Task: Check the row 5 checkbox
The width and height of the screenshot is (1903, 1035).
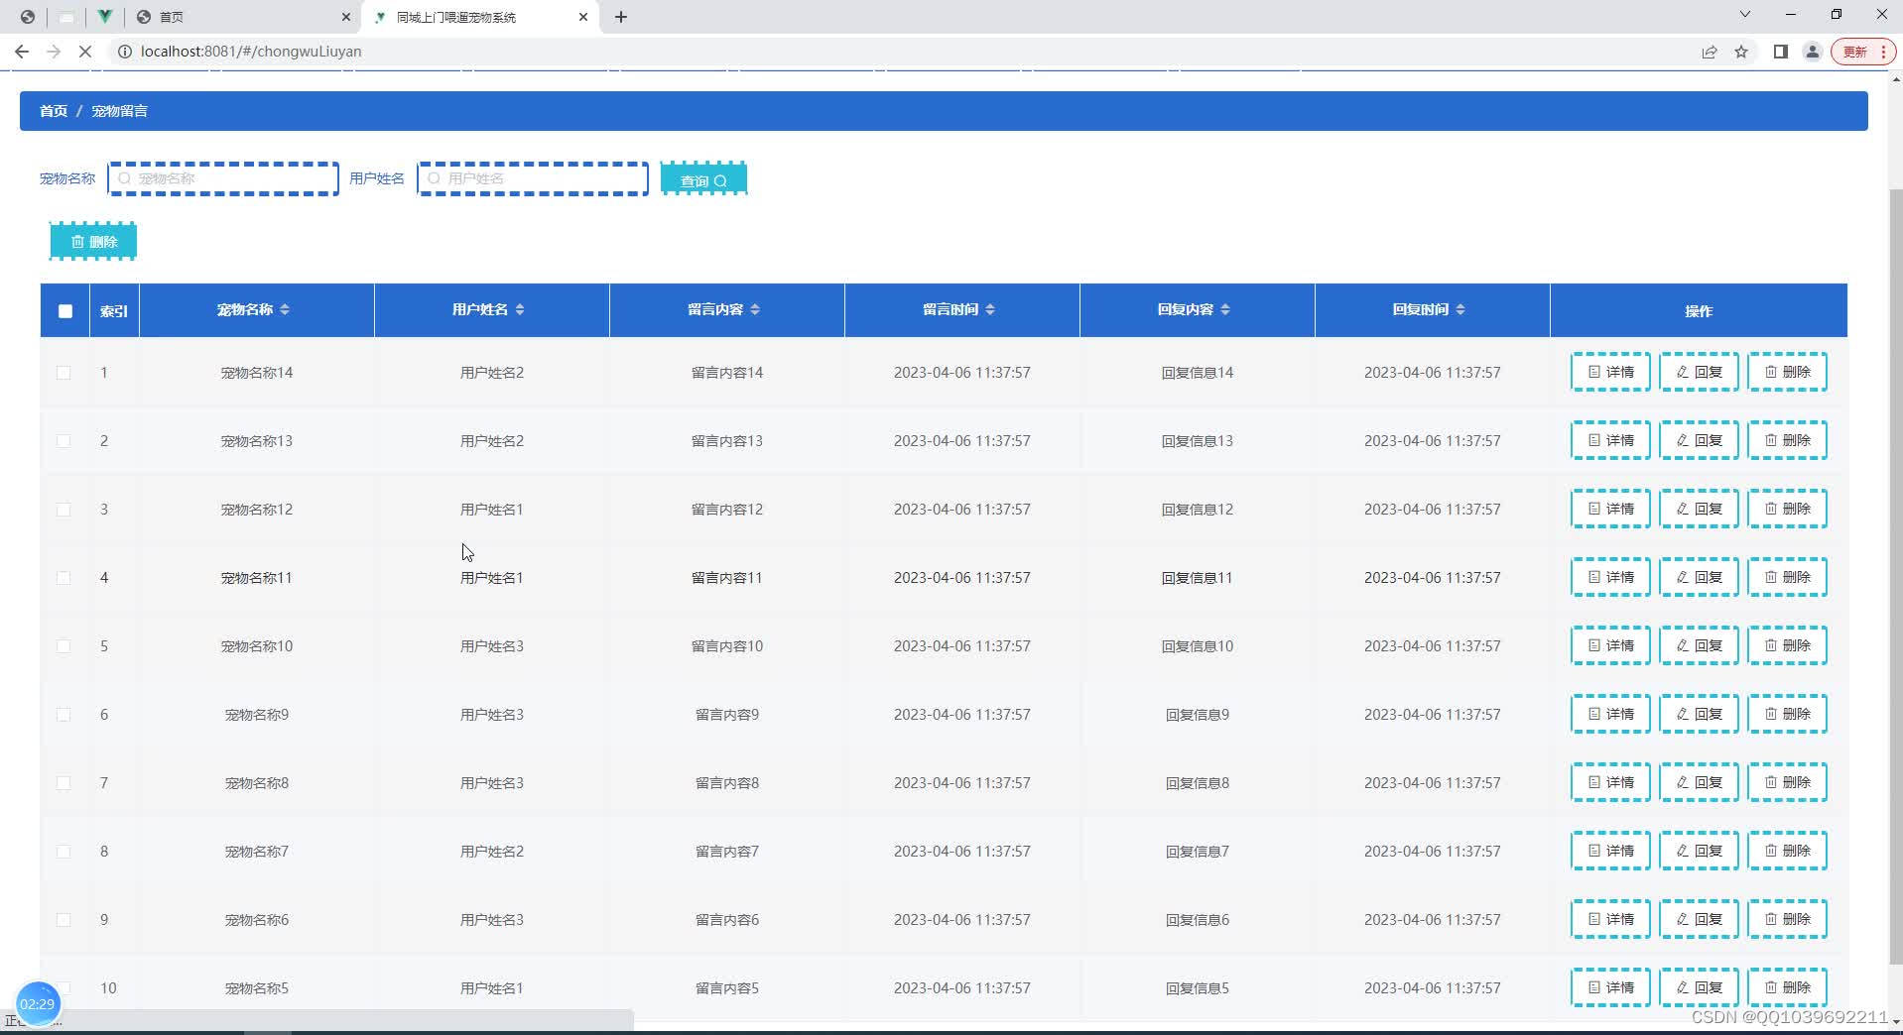Action: pyautogui.click(x=63, y=646)
